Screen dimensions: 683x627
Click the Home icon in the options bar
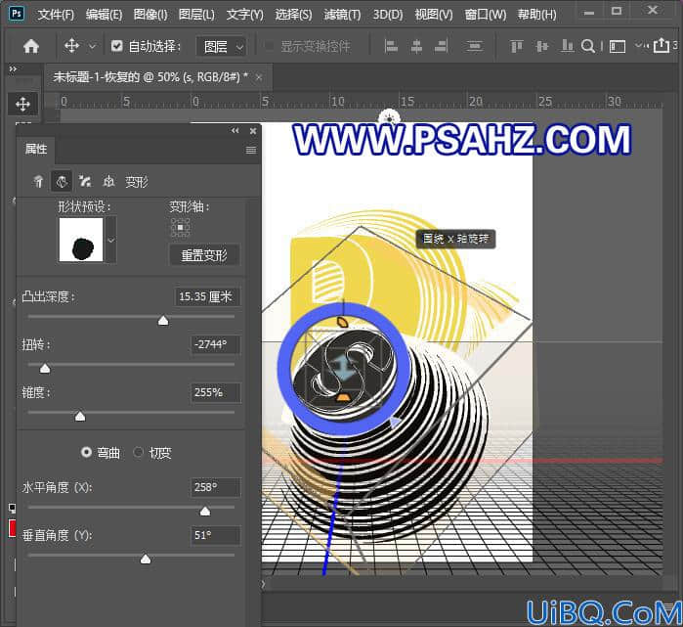[x=31, y=46]
